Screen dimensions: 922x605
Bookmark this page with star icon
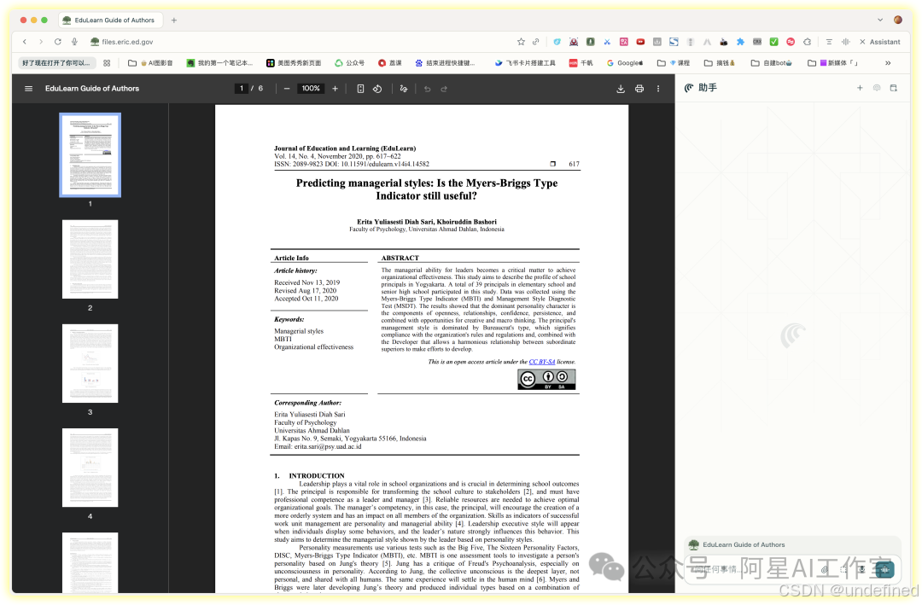[x=521, y=42]
